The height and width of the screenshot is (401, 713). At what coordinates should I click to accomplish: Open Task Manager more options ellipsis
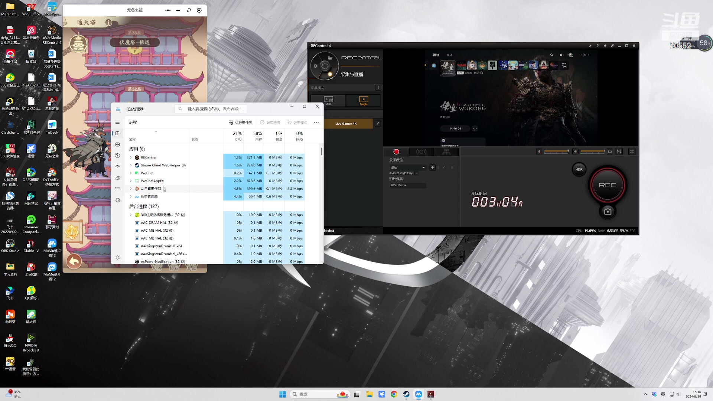(316, 123)
